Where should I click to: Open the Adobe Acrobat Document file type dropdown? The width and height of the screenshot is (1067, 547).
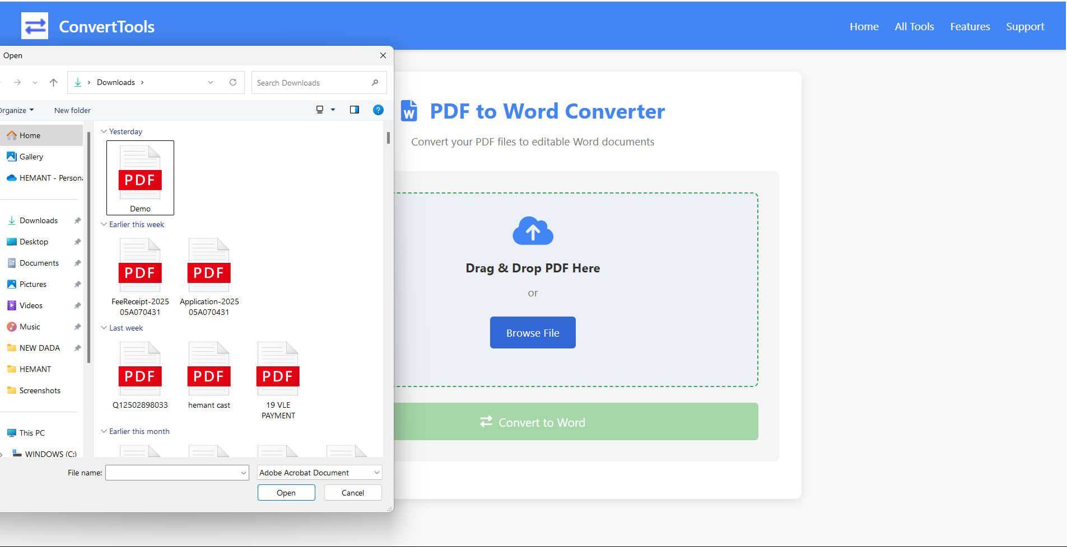coord(320,473)
